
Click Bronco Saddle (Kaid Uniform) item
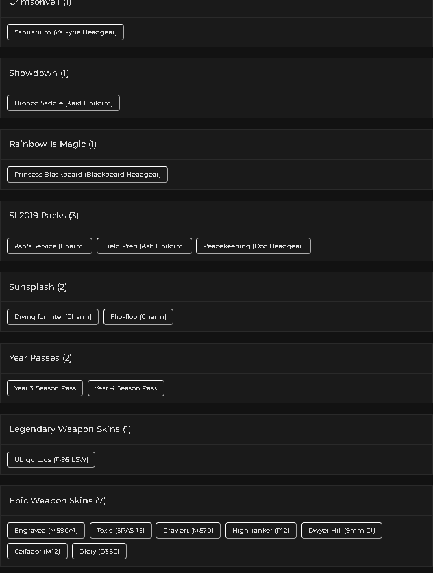(x=64, y=103)
